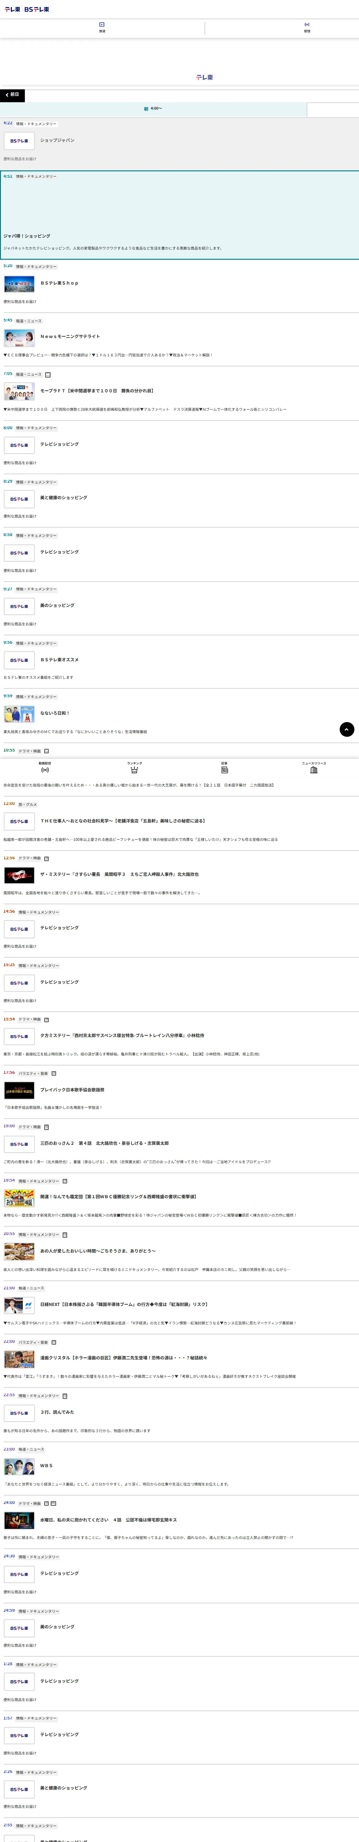Open 記事 articles icon in the navigation bar

pyautogui.click(x=225, y=767)
